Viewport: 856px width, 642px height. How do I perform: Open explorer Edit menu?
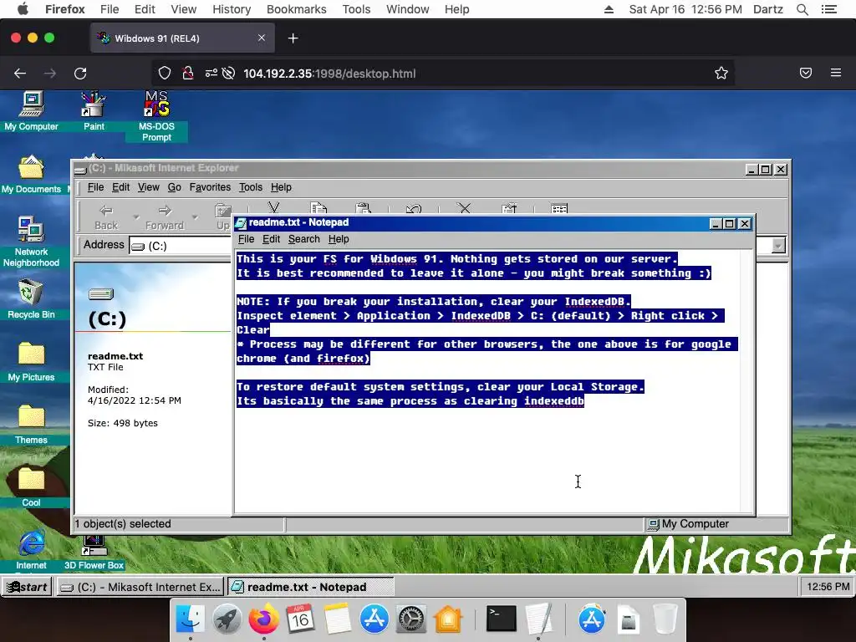pyautogui.click(x=120, y=187)
